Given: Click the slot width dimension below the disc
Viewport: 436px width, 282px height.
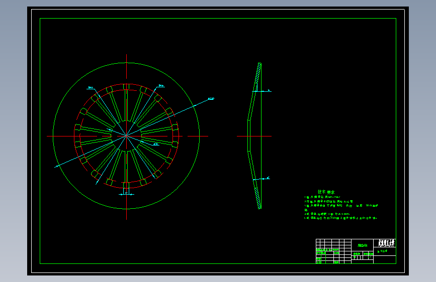Looking at the screenshot, I should point(126,193).
